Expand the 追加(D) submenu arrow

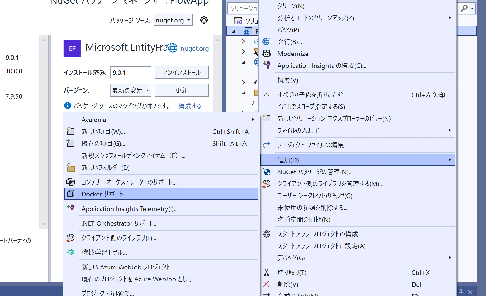[x=450, y=160]
